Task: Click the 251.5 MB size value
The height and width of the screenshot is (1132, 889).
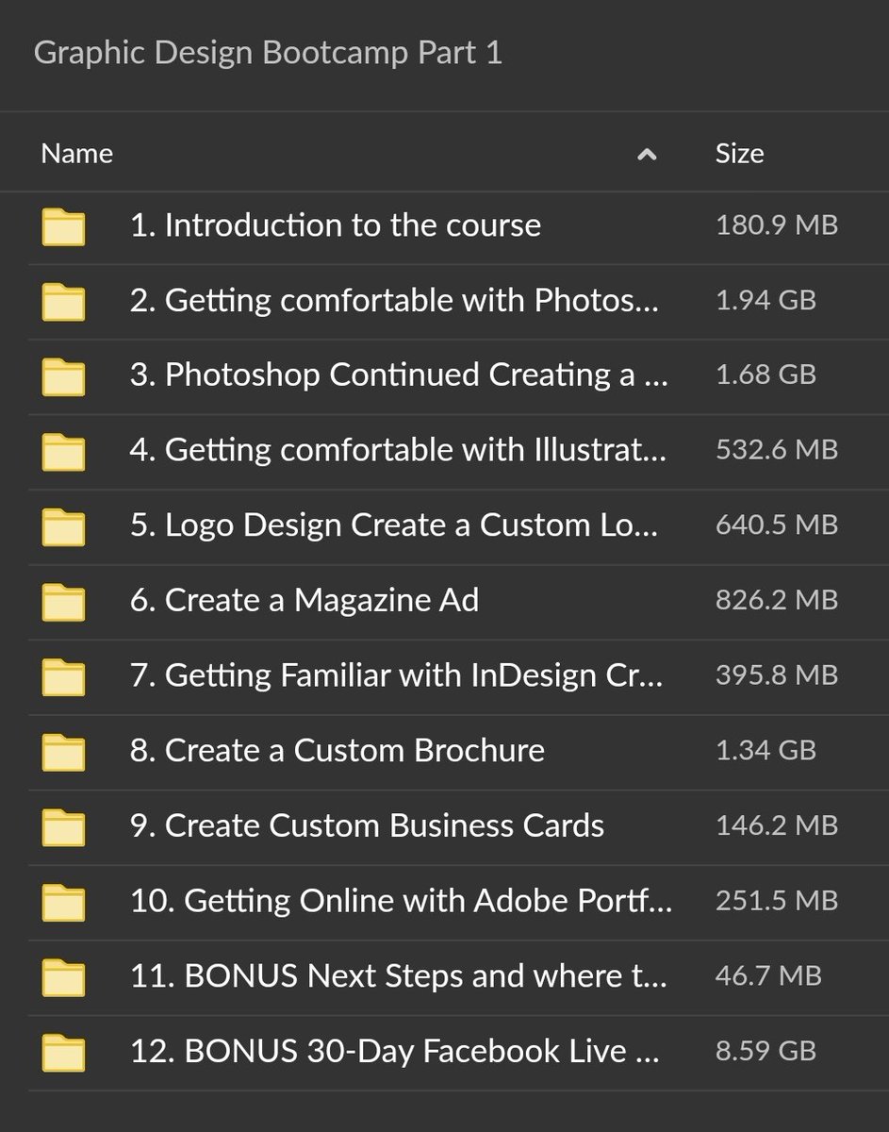Action: [x=777, y=901]
